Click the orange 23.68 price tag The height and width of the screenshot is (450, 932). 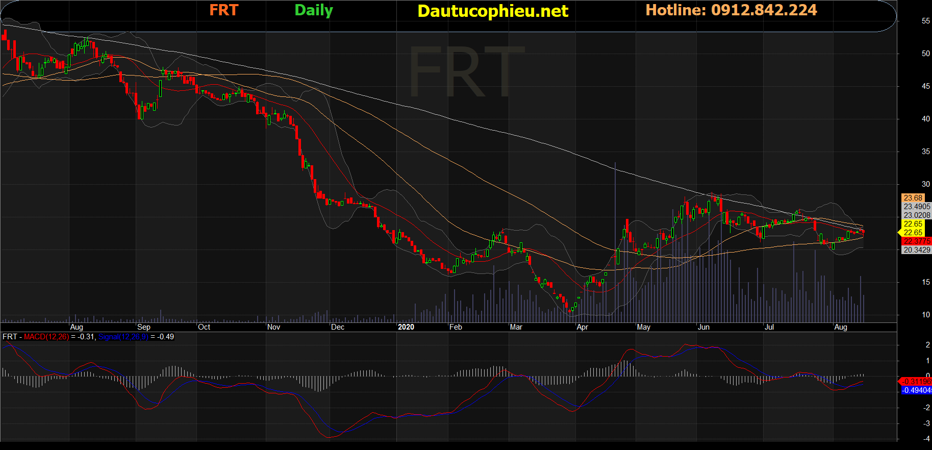pyautogui.click(x=913, y=198)
